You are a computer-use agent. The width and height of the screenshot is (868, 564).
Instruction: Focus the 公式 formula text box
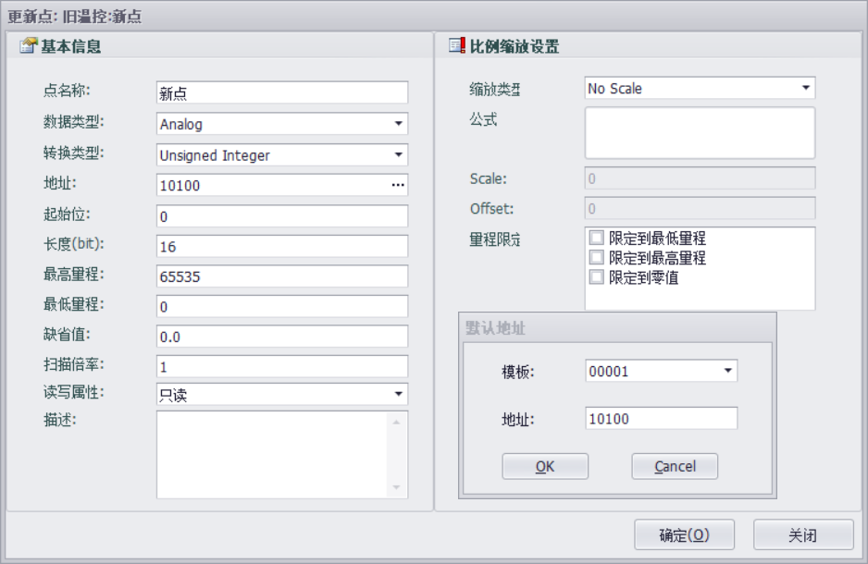[x=700, y=132]
